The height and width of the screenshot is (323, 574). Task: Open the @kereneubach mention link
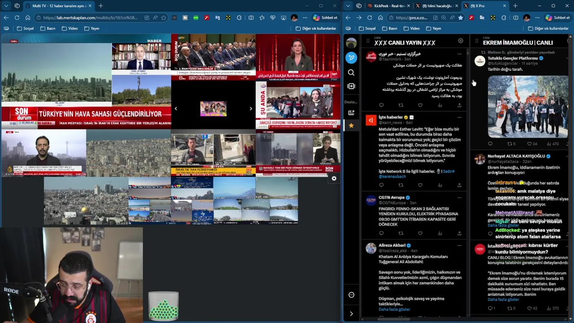(x=393, y=176)
